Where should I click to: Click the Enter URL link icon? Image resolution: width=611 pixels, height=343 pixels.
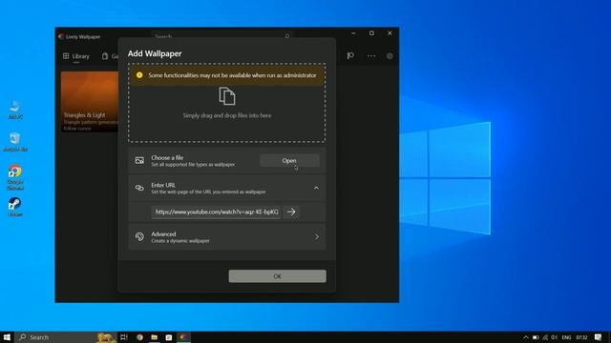pos(139,188)
